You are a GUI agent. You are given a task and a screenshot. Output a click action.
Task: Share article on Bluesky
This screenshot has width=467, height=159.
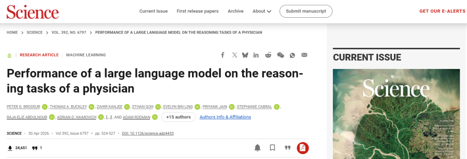(x=245, y=55)
